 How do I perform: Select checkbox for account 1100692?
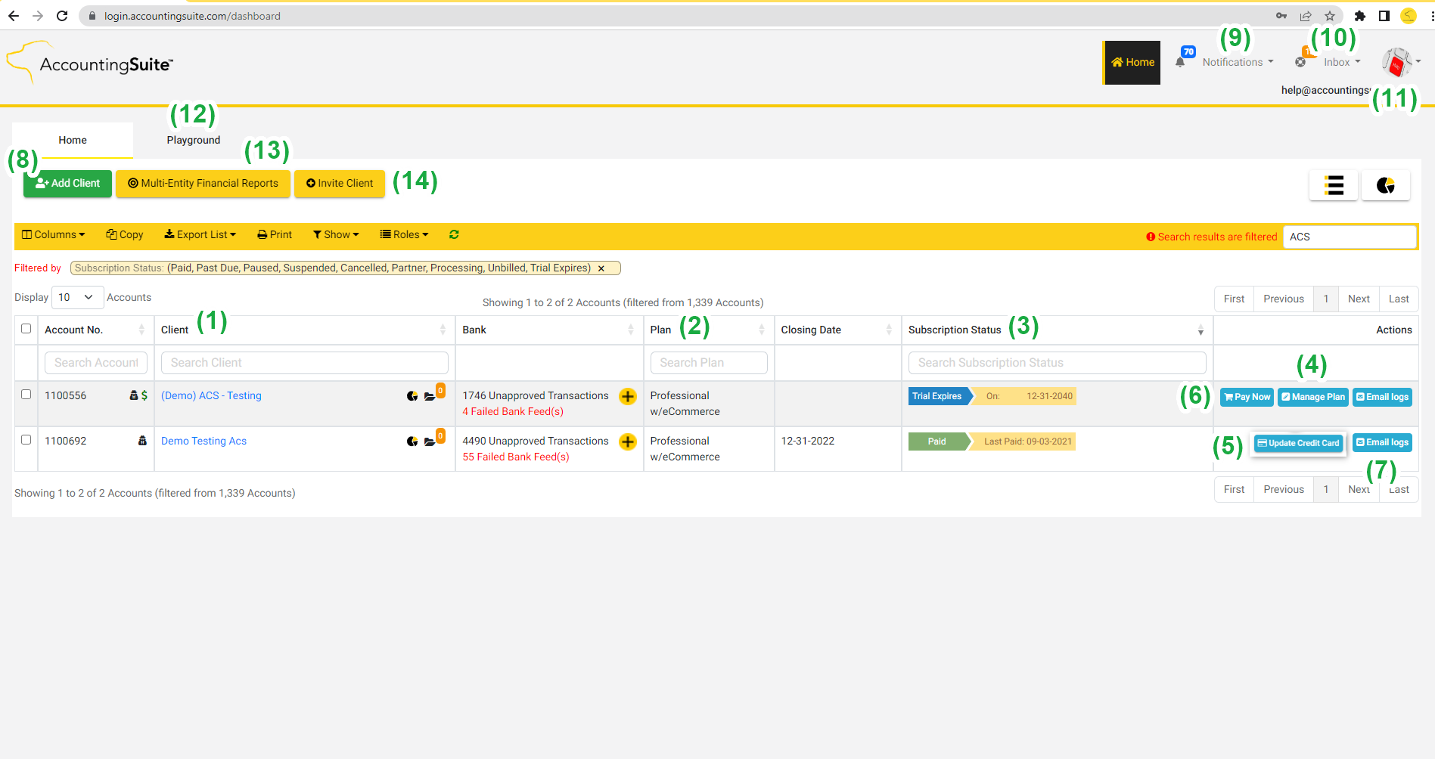(26, 440)
